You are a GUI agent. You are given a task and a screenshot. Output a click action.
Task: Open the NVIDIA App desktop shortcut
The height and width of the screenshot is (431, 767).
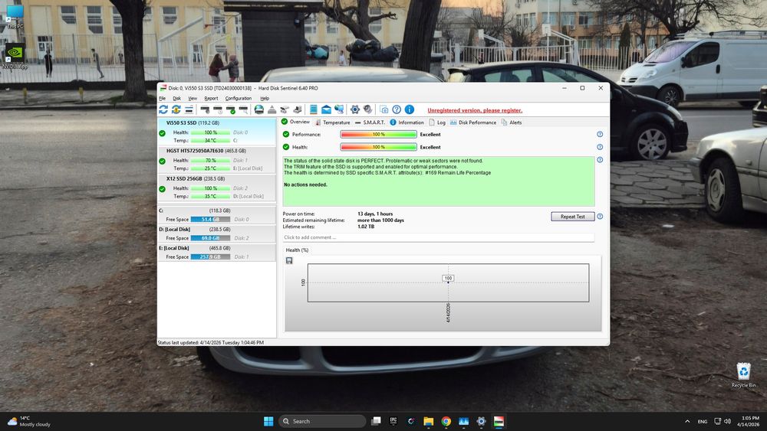click(x=15, y=57)
